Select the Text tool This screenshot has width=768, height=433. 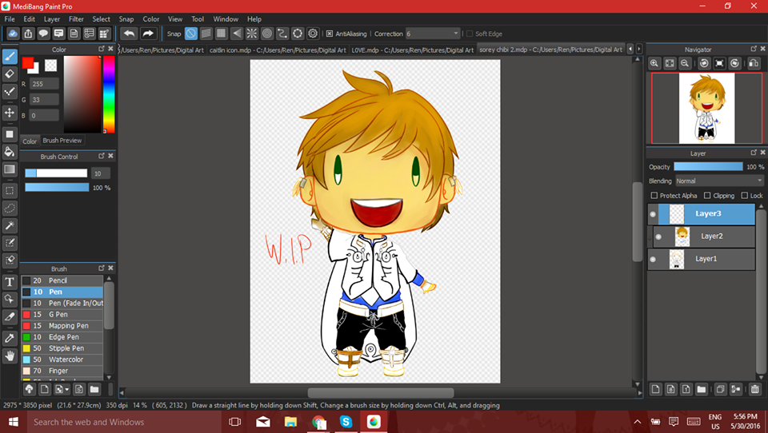click(10, 282)
